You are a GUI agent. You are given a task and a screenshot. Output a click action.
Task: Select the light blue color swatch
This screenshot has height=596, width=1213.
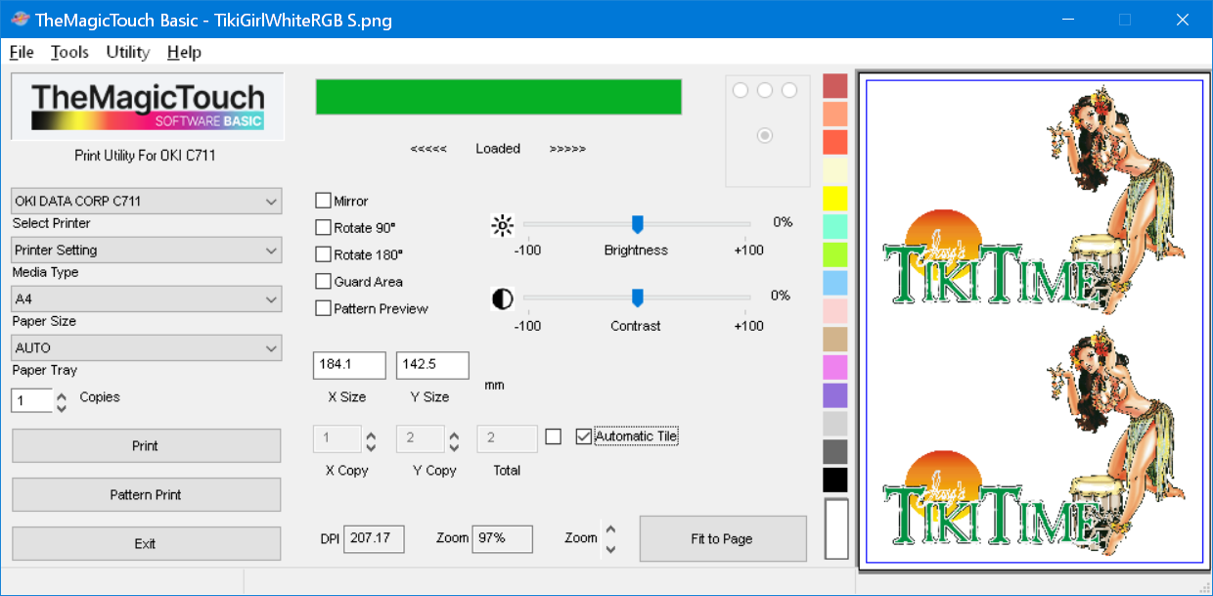834,283
